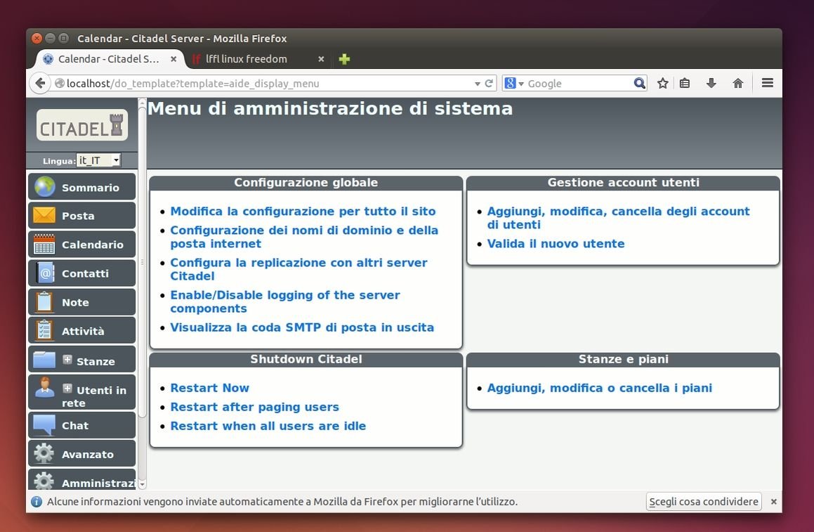Click the Firefox home icon
Image resolution: width=814 pixels, height=532 pixels.
coord(737,83)
